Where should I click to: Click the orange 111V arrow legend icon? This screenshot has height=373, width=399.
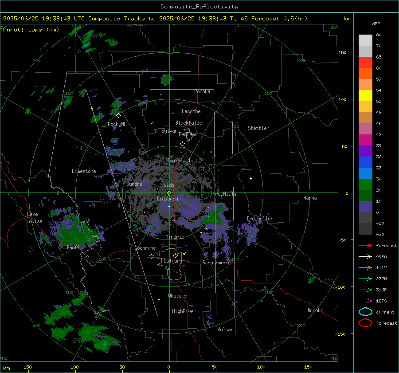365,267
